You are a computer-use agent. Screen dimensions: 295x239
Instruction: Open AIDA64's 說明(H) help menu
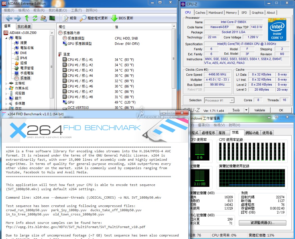tap(92, 10)
